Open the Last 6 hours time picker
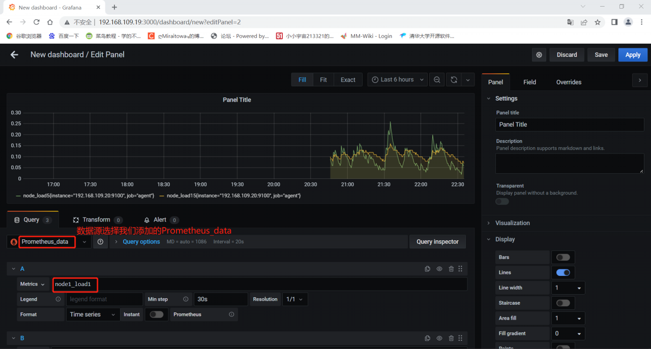The image size is (651, 349). pyautogui.click(x=397, y=80)
